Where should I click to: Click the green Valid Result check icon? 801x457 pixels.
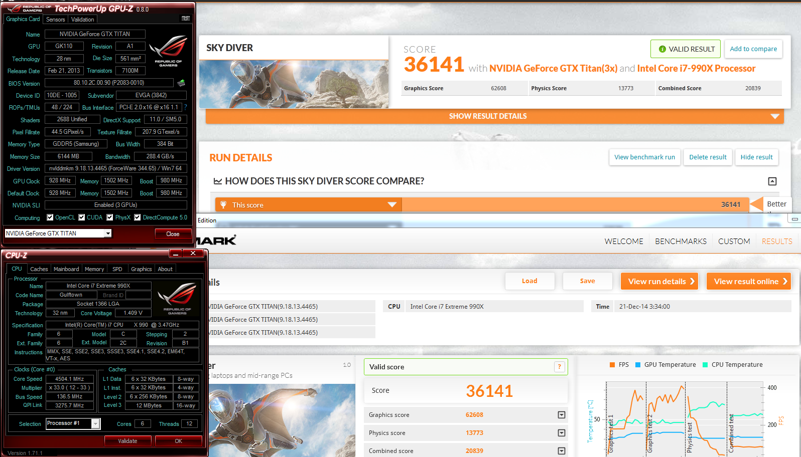point(662,49)
